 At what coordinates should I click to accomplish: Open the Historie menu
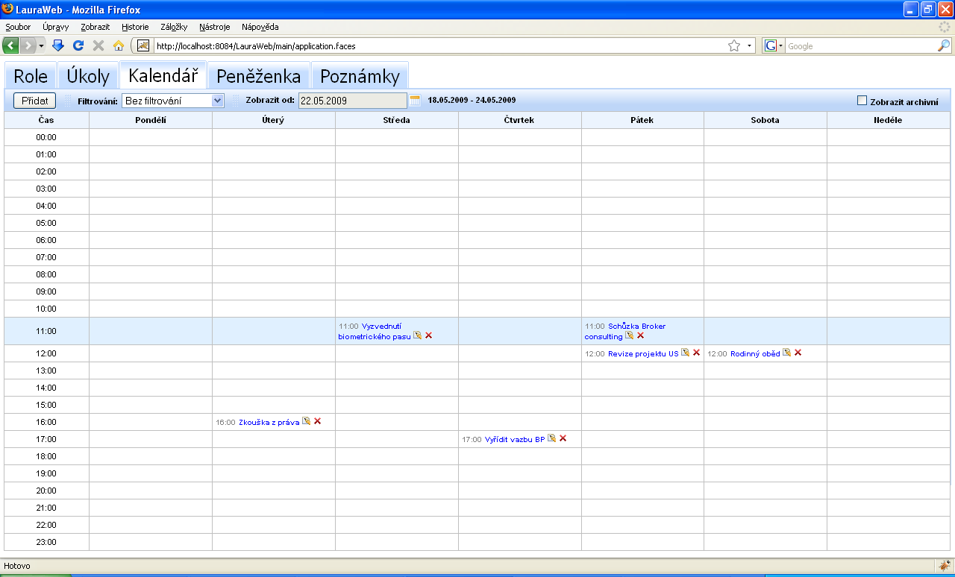pyautogui.click(x=135, y=27)
